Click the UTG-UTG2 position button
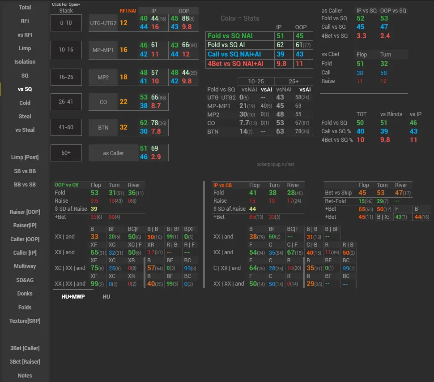The height and width of the screenshot is (382, 434). coord(103,23)
